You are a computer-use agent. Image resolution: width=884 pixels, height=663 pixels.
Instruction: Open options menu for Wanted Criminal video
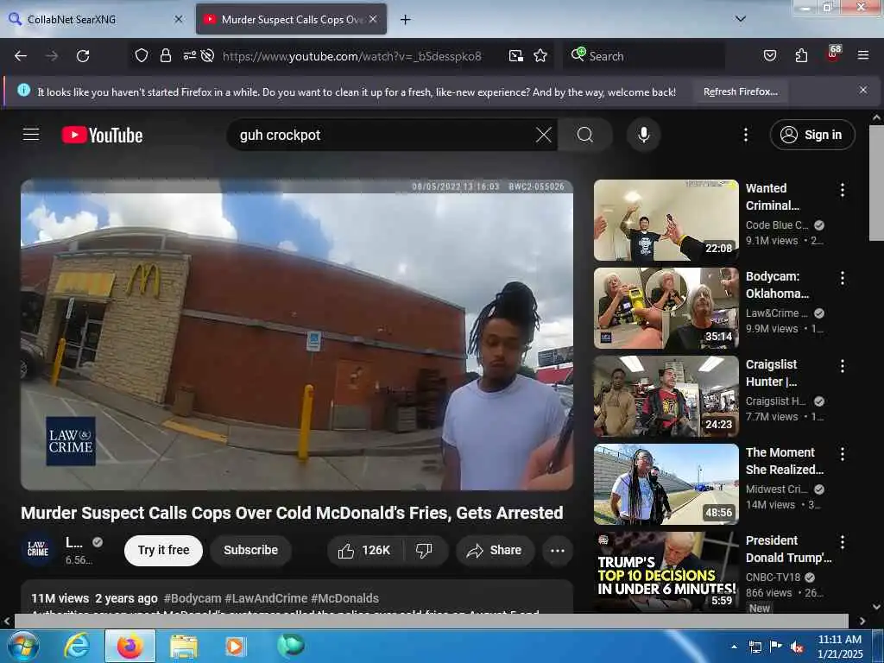click(843, 190)
